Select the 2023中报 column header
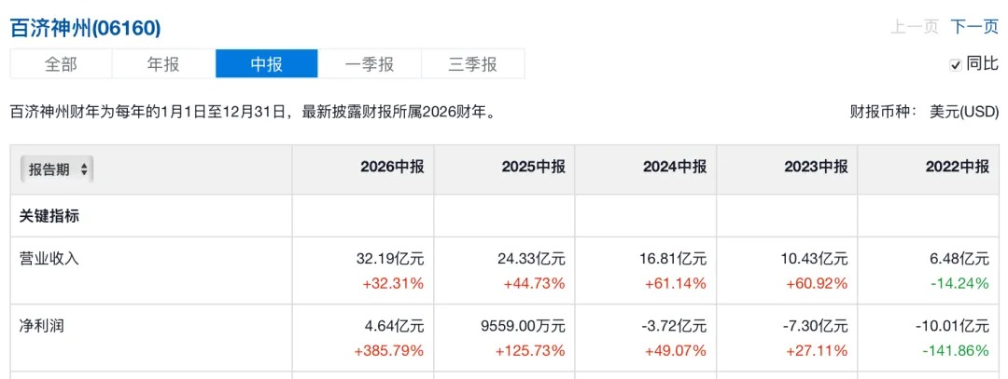 point(816,168)
